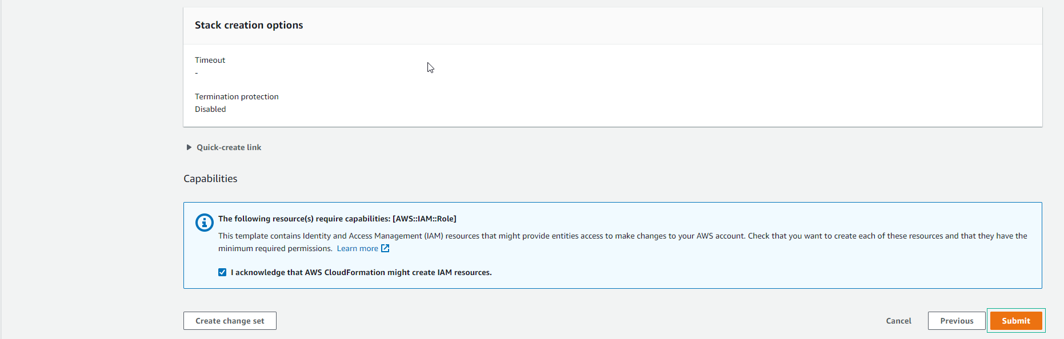Click the Quick-create link section label
The height and width of the screenshot is (339, 1064).
229,147
